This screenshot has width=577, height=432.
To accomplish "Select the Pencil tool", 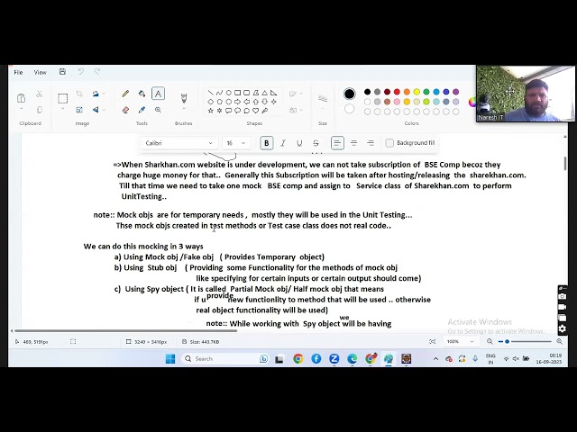I will coord(125,94).
